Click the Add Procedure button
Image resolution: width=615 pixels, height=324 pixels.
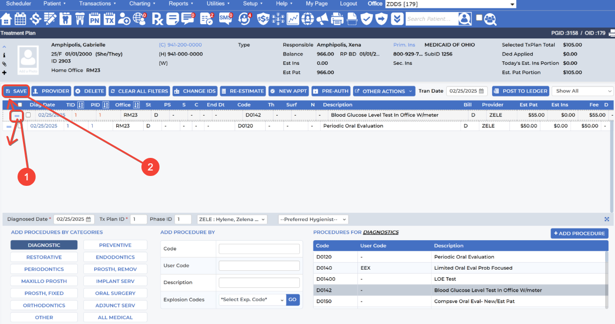579,234
